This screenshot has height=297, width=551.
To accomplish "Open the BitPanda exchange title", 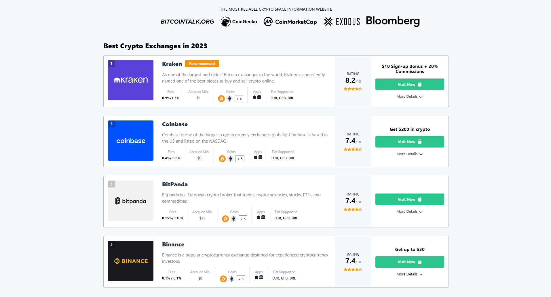I will pos(175,184).
